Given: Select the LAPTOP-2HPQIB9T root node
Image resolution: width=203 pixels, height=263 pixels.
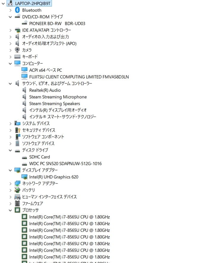Looking at the screenshot, I should [x=33, y=3].
